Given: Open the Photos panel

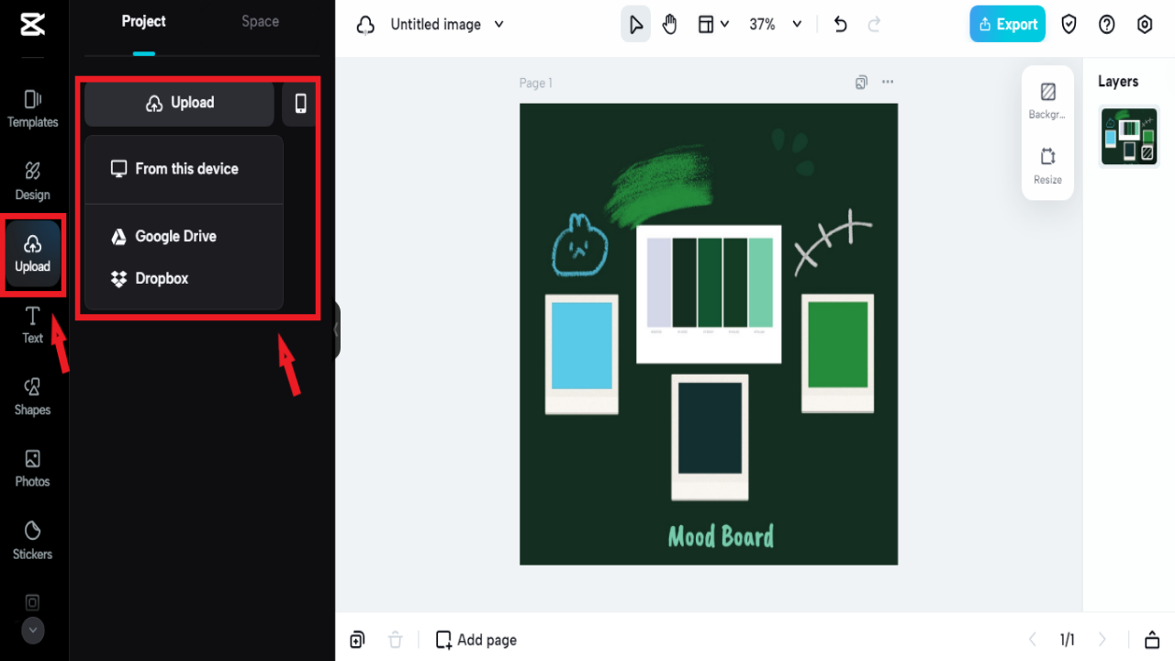Looking at the screenshot, I should [x=32, y=469].
